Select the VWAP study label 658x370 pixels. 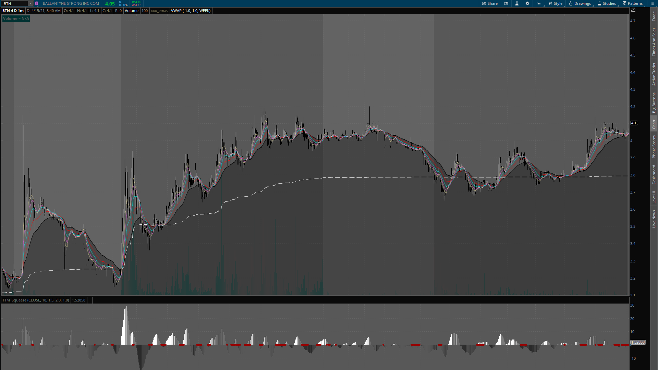pos(191,11)
